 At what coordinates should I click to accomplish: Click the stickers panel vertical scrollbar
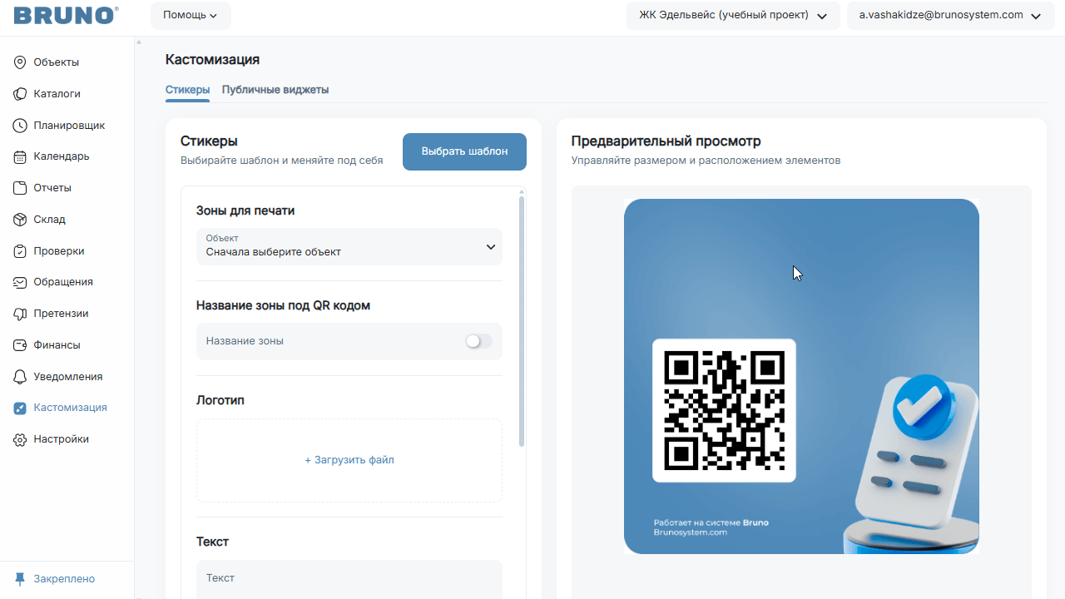[x=522, y=321]
